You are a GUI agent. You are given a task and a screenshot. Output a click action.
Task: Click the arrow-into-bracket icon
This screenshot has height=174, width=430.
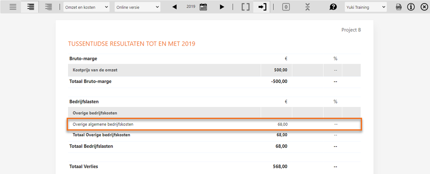[262, 7]
